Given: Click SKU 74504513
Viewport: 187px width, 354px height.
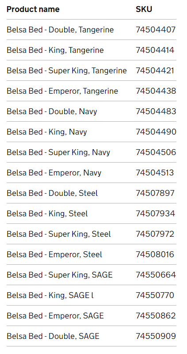Looking at the screenshot, I should 155,173.
